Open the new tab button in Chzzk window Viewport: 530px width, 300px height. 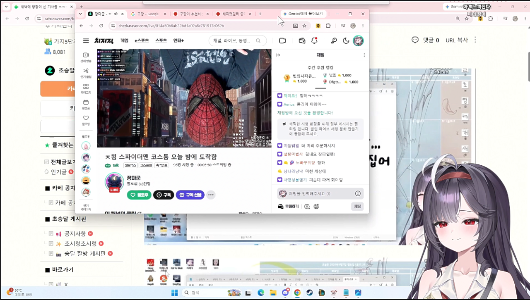260,14
